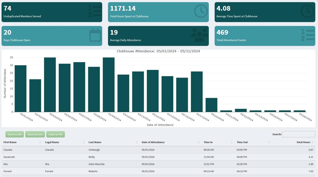
Task: Click the Days Clubhouse Open label
Action: [17, 40]
